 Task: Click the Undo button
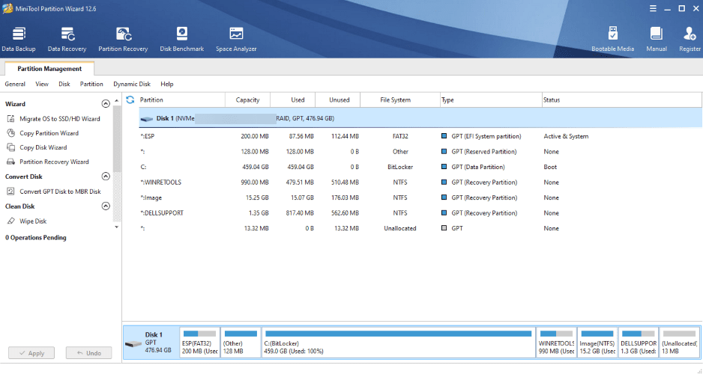pos(88,353)
